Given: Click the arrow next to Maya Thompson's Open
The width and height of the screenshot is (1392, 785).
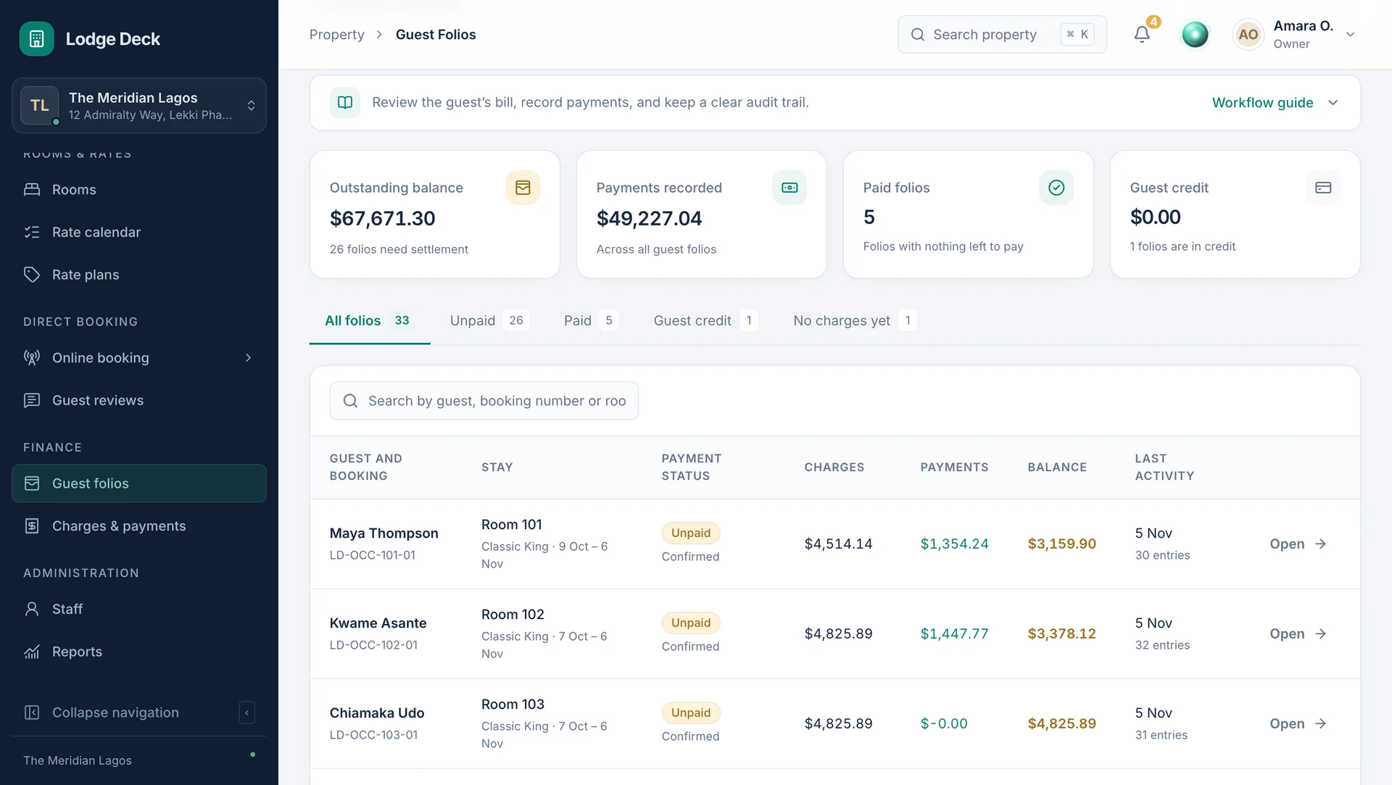Looking at the screenshot, I should pyautogui.click(x=1321, y=544).
